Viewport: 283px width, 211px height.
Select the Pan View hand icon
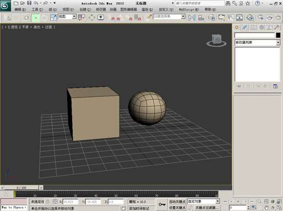(266, 208)
